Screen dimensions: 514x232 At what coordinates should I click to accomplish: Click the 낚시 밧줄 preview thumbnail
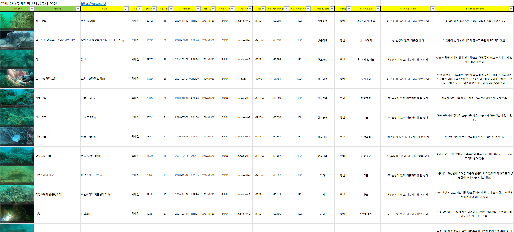(17, 21)
